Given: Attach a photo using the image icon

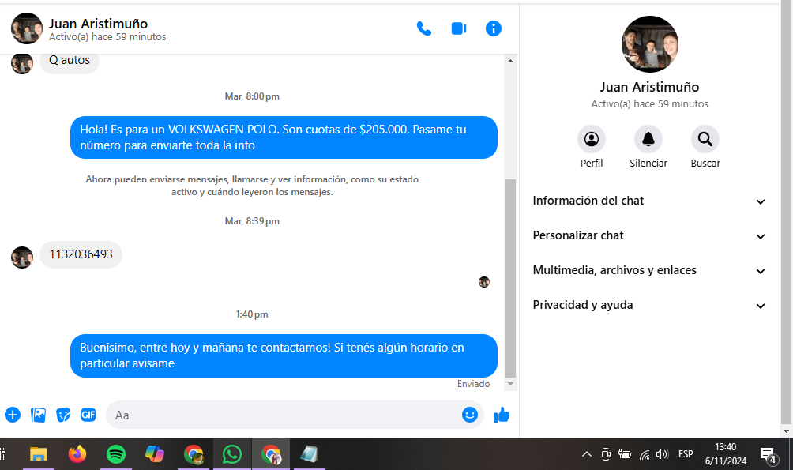Looking at the screenshot, I should point(38,415).
